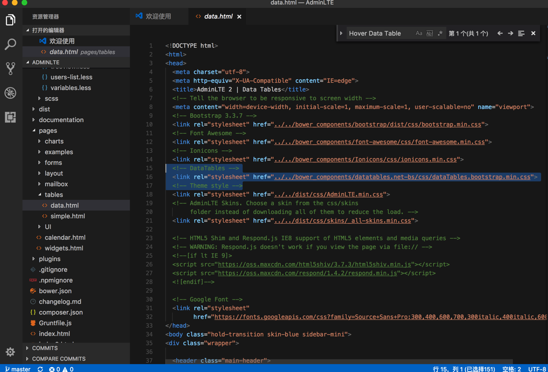The height and width of the screenshot is (372, 548).
Task: Toggle Match Case in find widget
Action: 419,34
